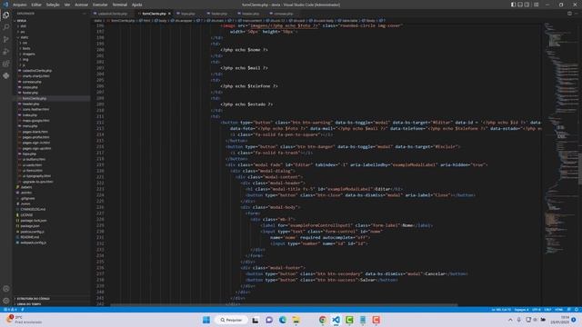Open pages-blank.html in file tree
Image resolution: width=582 pixels, height=327 pixels.
point(35,132)
